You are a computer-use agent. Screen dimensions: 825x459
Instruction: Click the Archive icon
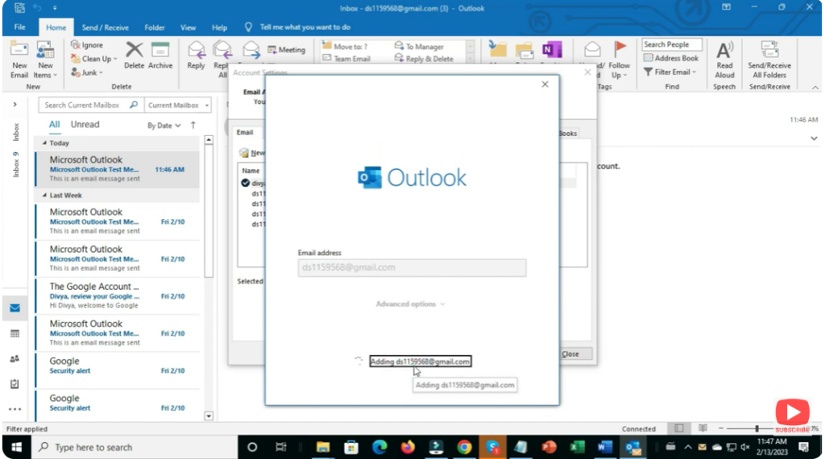(x=160, y=55)
